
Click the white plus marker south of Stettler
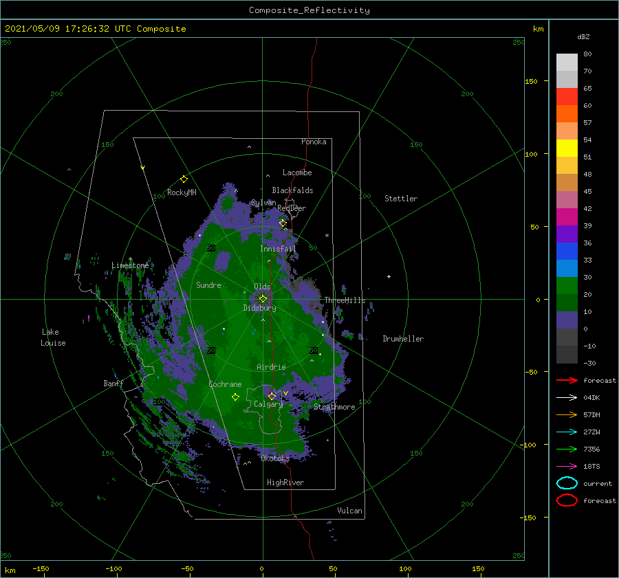click(389, 276)
